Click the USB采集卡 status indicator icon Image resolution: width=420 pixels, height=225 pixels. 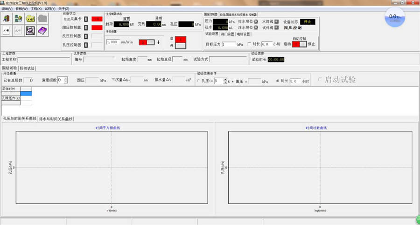(86, 19)
